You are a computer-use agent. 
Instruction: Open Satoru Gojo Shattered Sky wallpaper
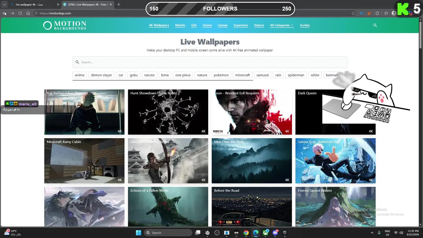(x=335, y=161)
